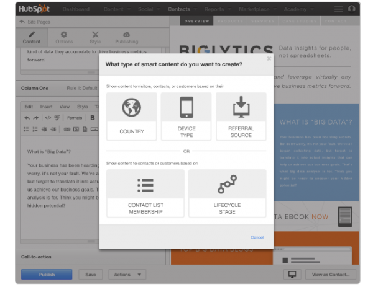The height and width of the screenshot is (300, 373).
Task: Expand the Marketplace navigation dropdown
Action: pos(257,9)
